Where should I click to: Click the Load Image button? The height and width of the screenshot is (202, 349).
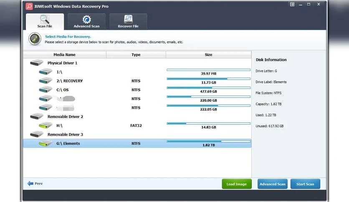coord(237,184)
